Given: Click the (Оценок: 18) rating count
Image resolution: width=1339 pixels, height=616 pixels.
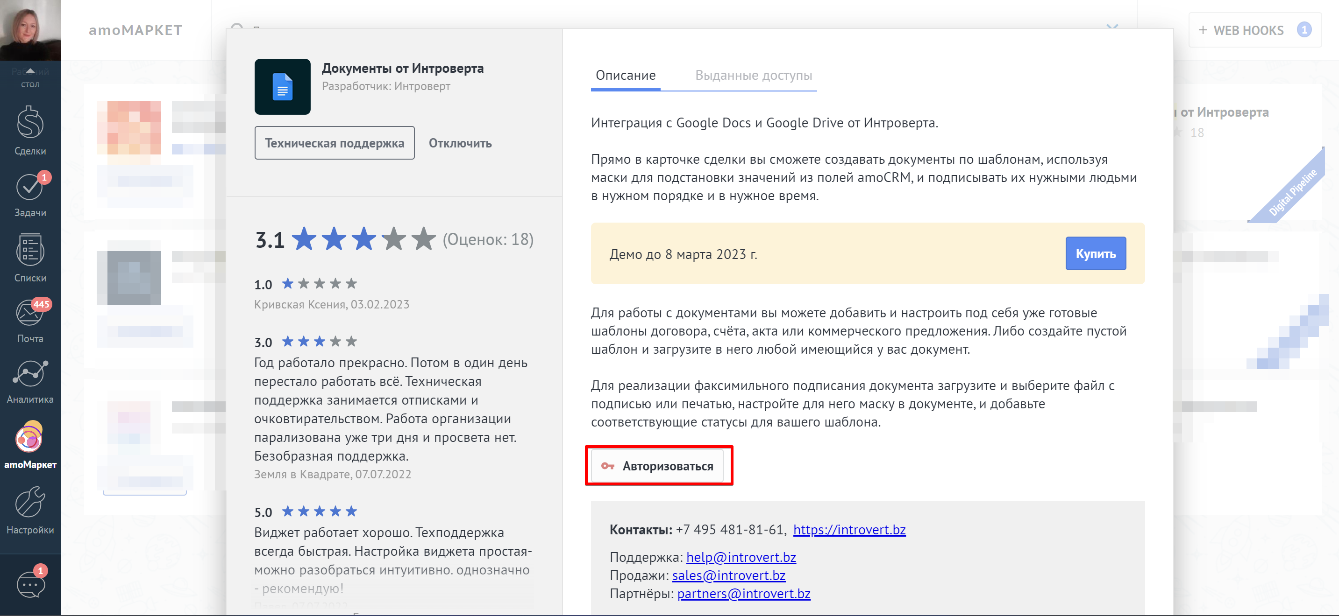Looking at the screenshot, I should 488,239.
